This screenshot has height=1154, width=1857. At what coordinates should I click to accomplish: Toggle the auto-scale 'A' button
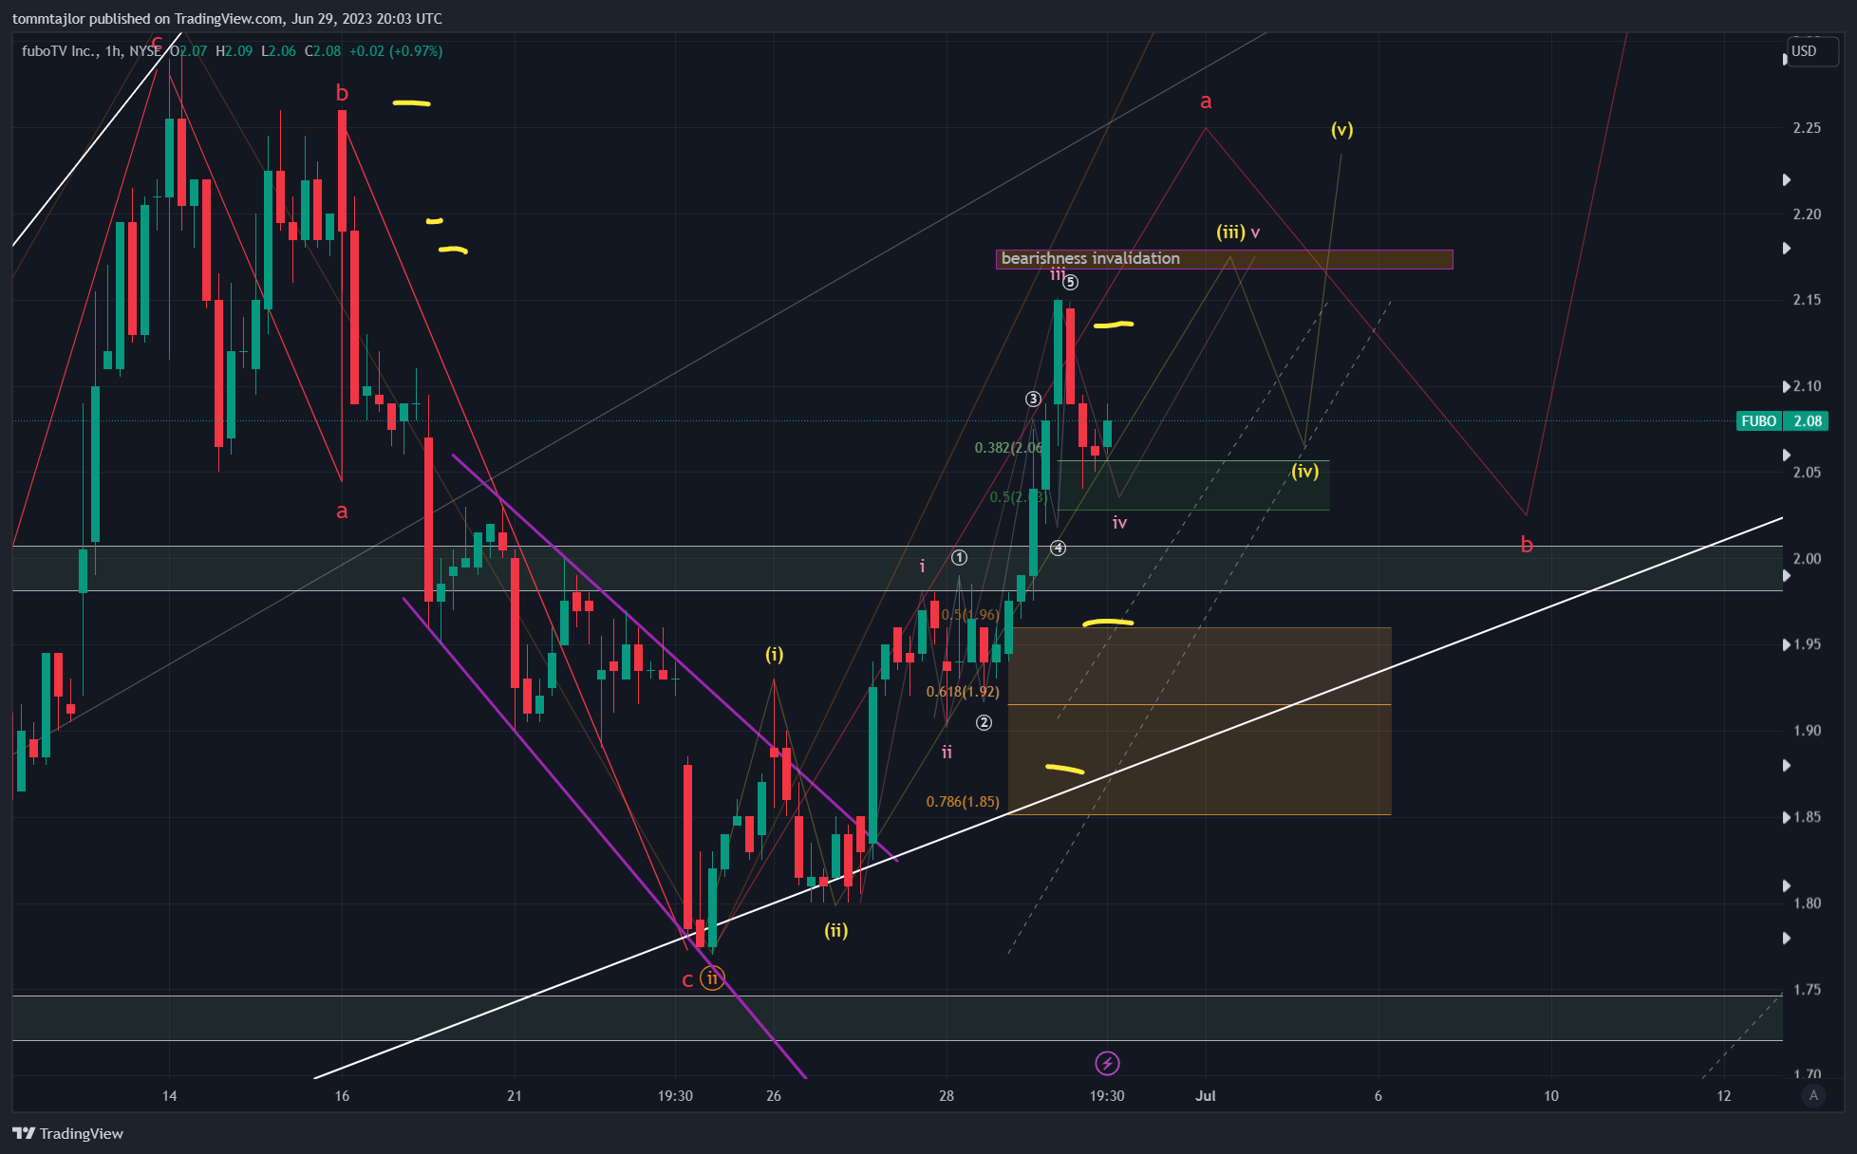pyautogui.click(x=1813, y=1095)
